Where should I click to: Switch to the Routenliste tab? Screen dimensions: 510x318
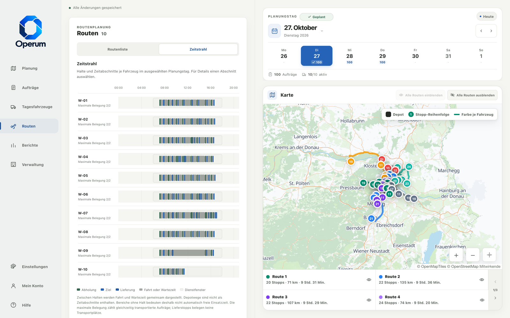click(118, 49)
